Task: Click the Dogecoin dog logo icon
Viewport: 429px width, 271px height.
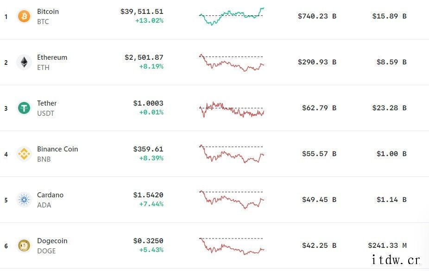Action: point(24,246)
